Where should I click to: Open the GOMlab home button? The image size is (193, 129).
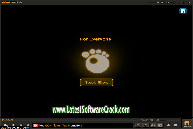[187, 123]
